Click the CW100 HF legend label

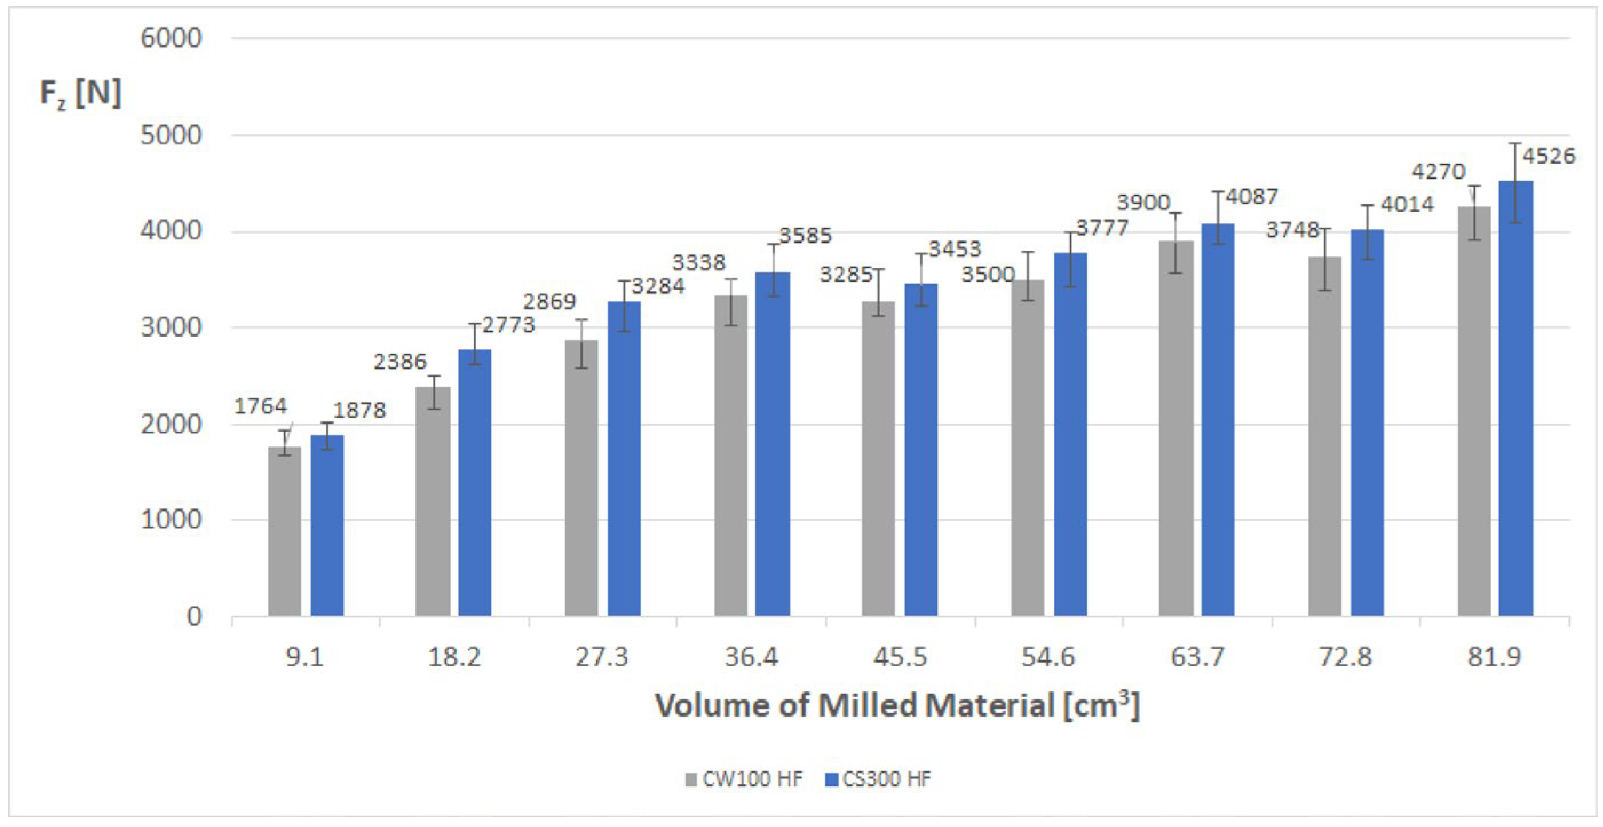pyautogui.click(x=753, y=779)
